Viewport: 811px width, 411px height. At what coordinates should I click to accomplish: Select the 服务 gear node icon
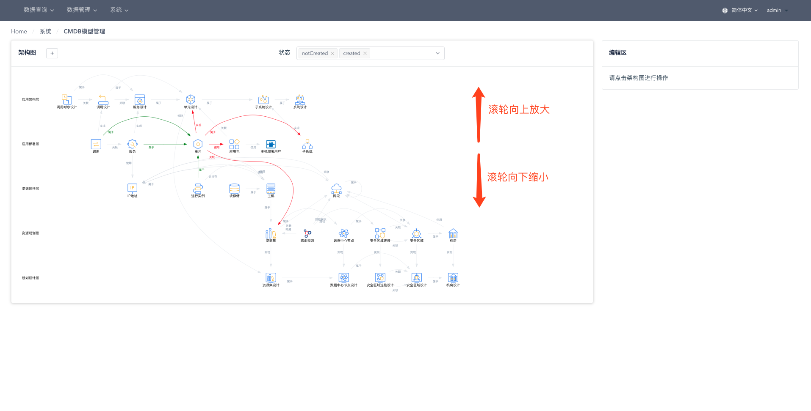[x=133, y=144]
